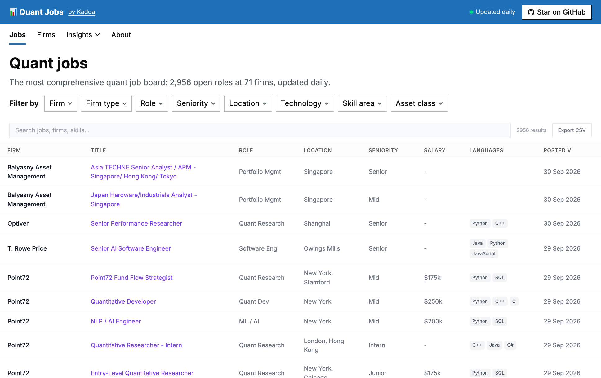Click the 2956 results count
Screen dimensions: 601x378
(x=531, y=130)
